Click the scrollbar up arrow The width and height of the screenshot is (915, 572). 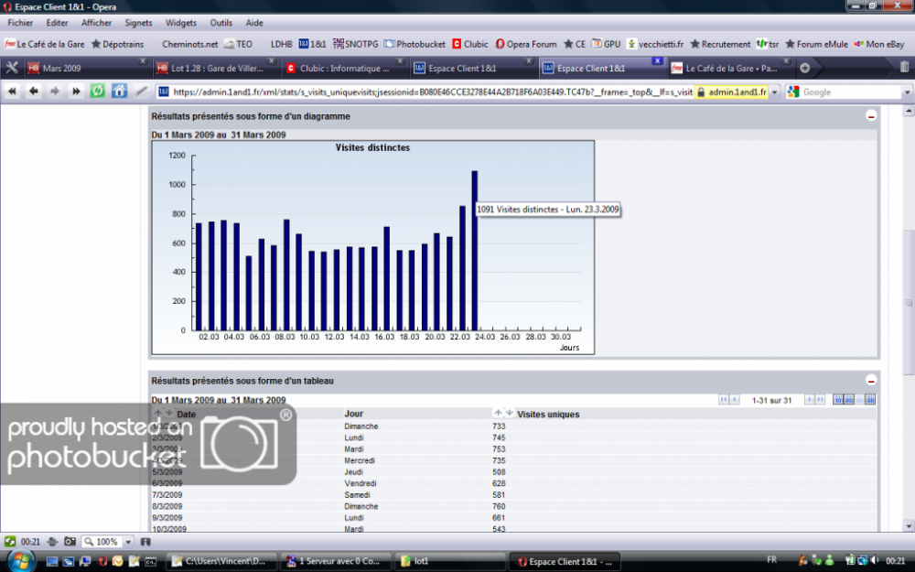908,111
